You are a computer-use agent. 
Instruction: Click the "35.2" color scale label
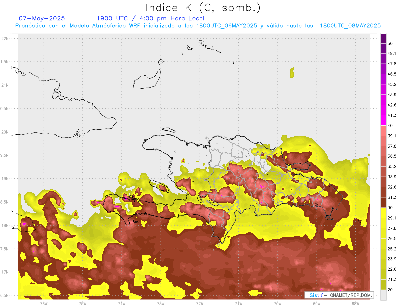392,166
